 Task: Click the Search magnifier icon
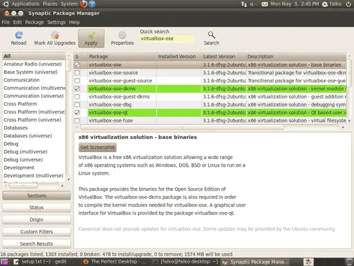pyautogui.click(x=211, y=35)
